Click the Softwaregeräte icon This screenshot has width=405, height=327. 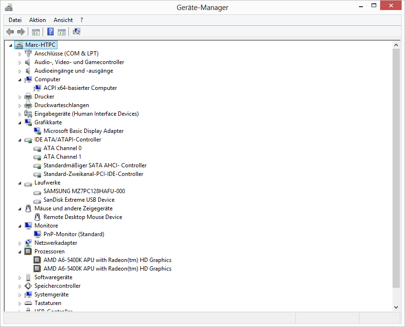point(28,277)
